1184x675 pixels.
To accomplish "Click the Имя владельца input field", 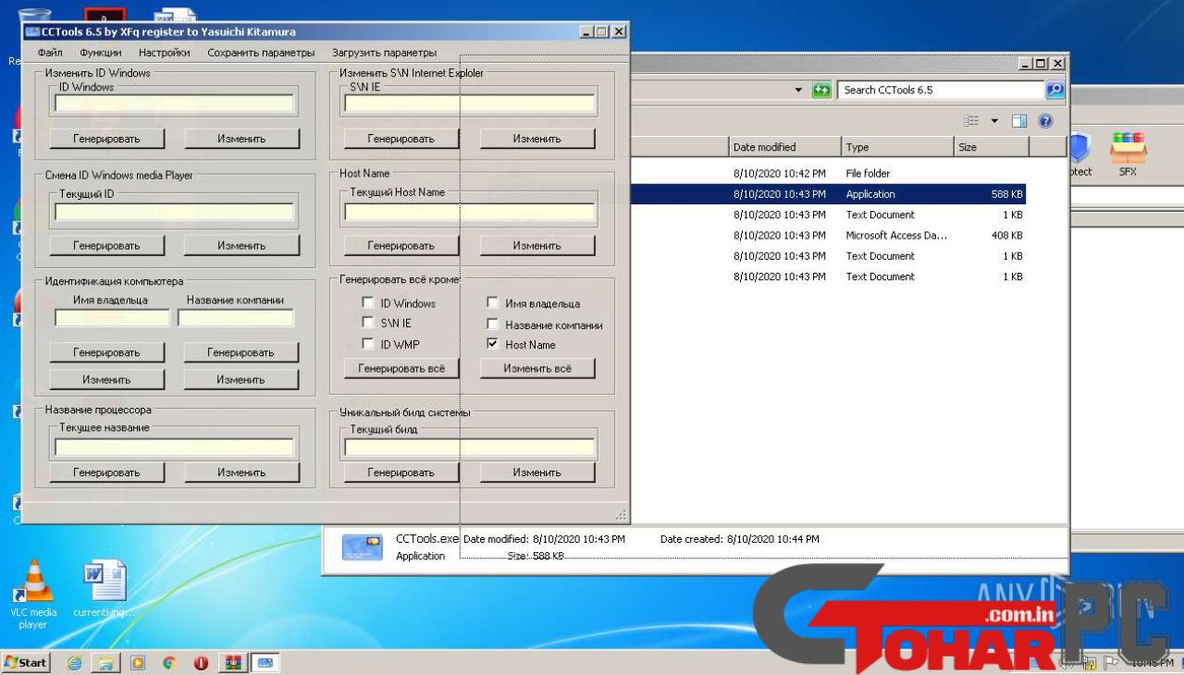I will coord(112,318).
